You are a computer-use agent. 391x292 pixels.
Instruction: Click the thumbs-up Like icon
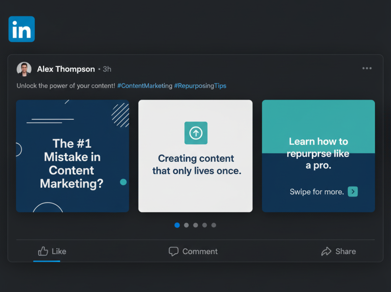(43, 251)
